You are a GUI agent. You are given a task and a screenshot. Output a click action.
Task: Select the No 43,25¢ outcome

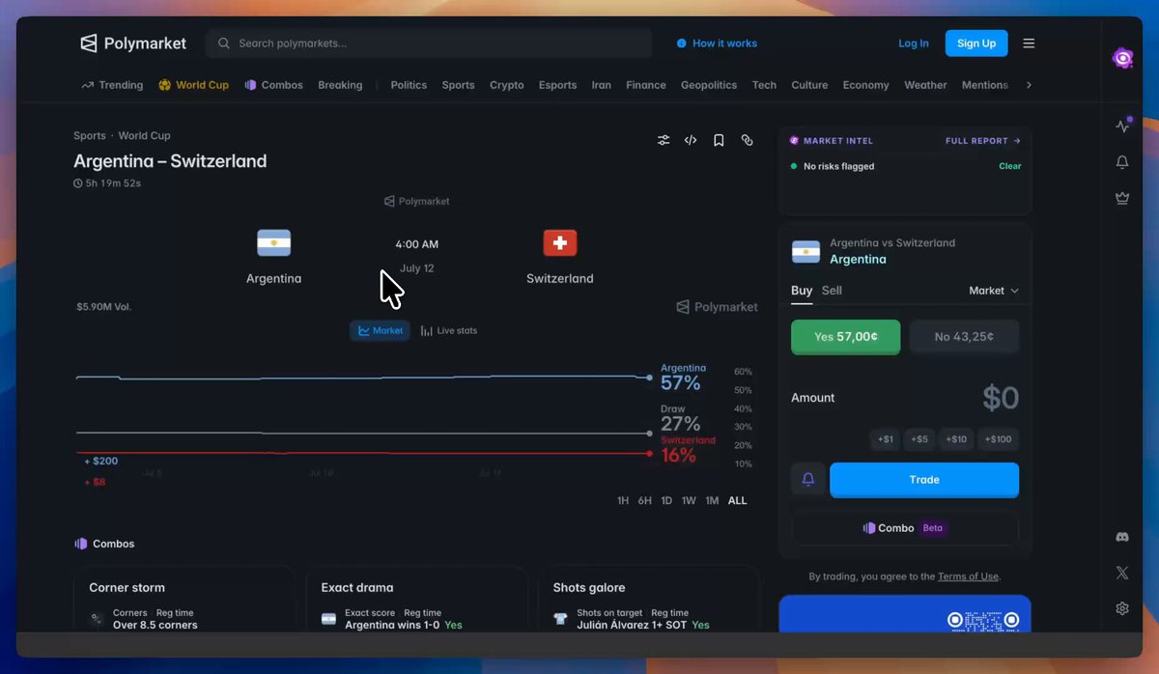964,337
